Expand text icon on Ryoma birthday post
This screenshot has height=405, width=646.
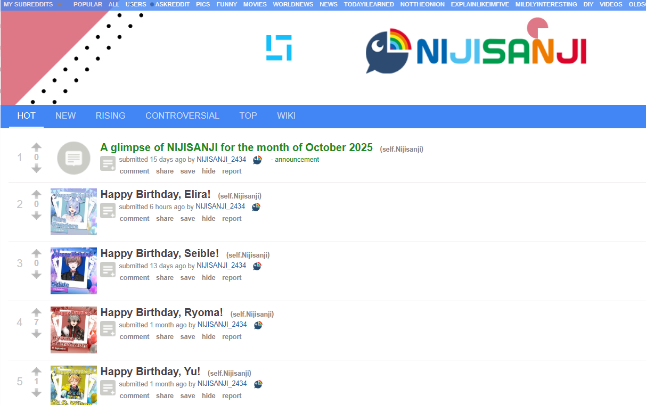[108, 329]
